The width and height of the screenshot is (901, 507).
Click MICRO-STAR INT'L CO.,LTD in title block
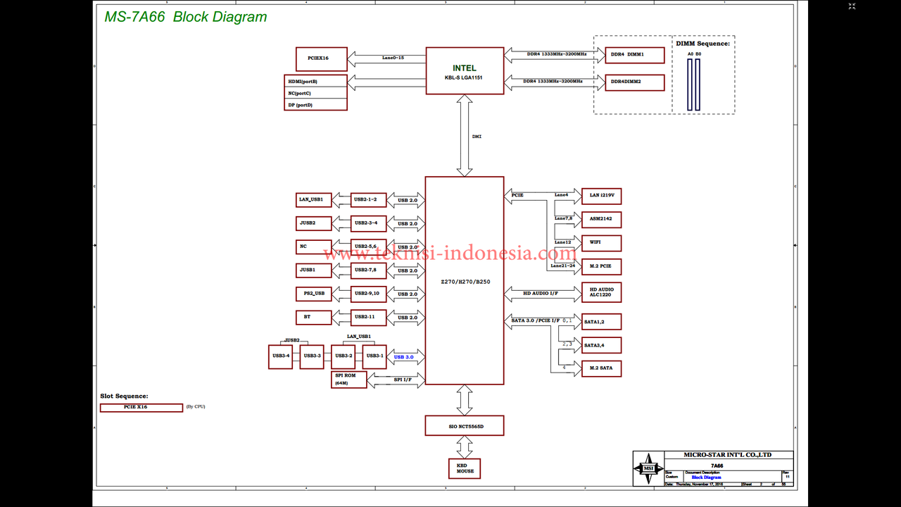pyautogui.click(x=728, y=455)
